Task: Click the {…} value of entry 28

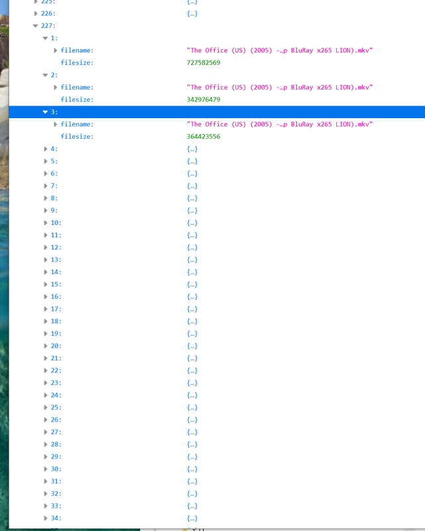Action: tap(192, 445)
